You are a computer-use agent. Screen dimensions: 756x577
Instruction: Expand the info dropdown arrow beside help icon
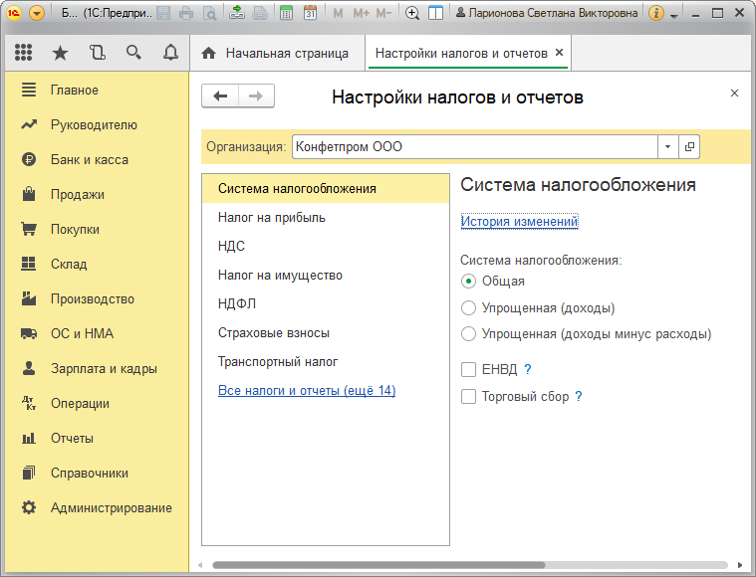click(674, 15)
